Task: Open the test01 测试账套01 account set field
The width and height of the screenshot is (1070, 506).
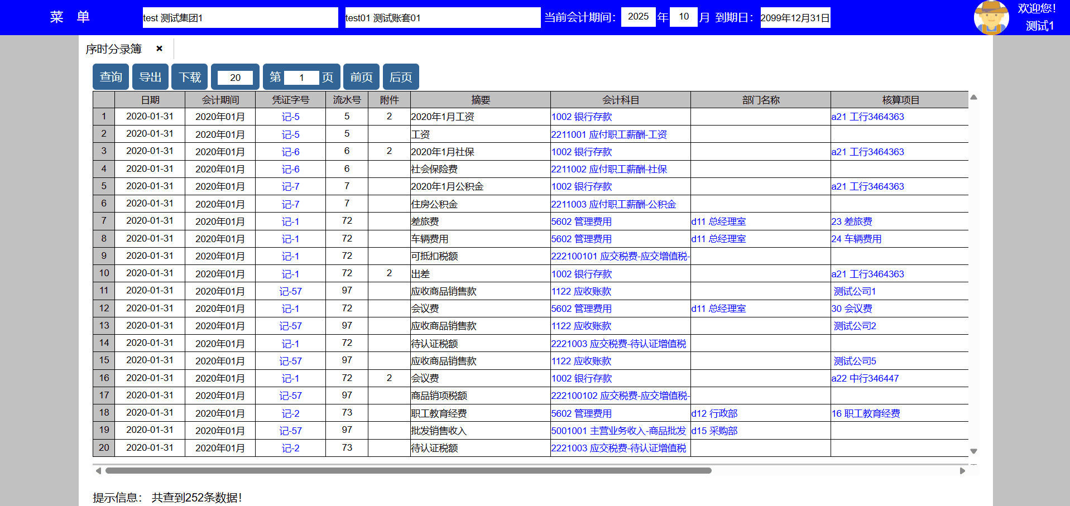Action: [x=442, y=18]
